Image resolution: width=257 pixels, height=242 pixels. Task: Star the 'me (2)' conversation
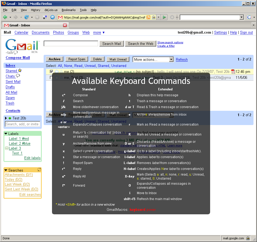pyautogui.click(x=57, y=72)
